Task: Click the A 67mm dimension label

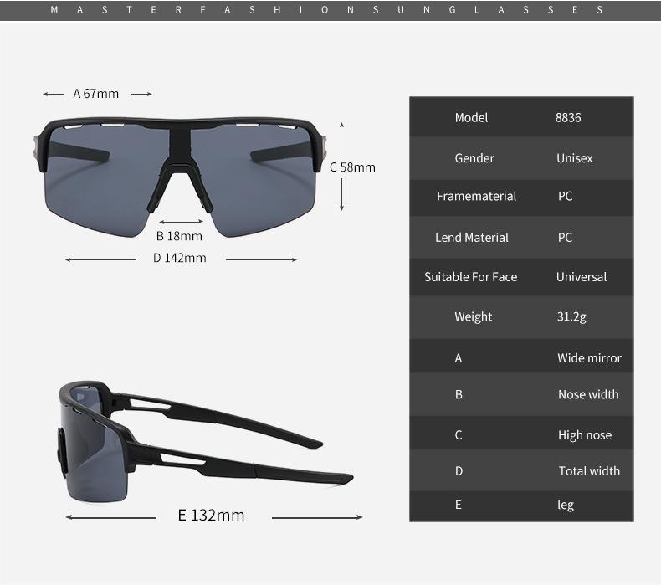Action: pos(96,94)
